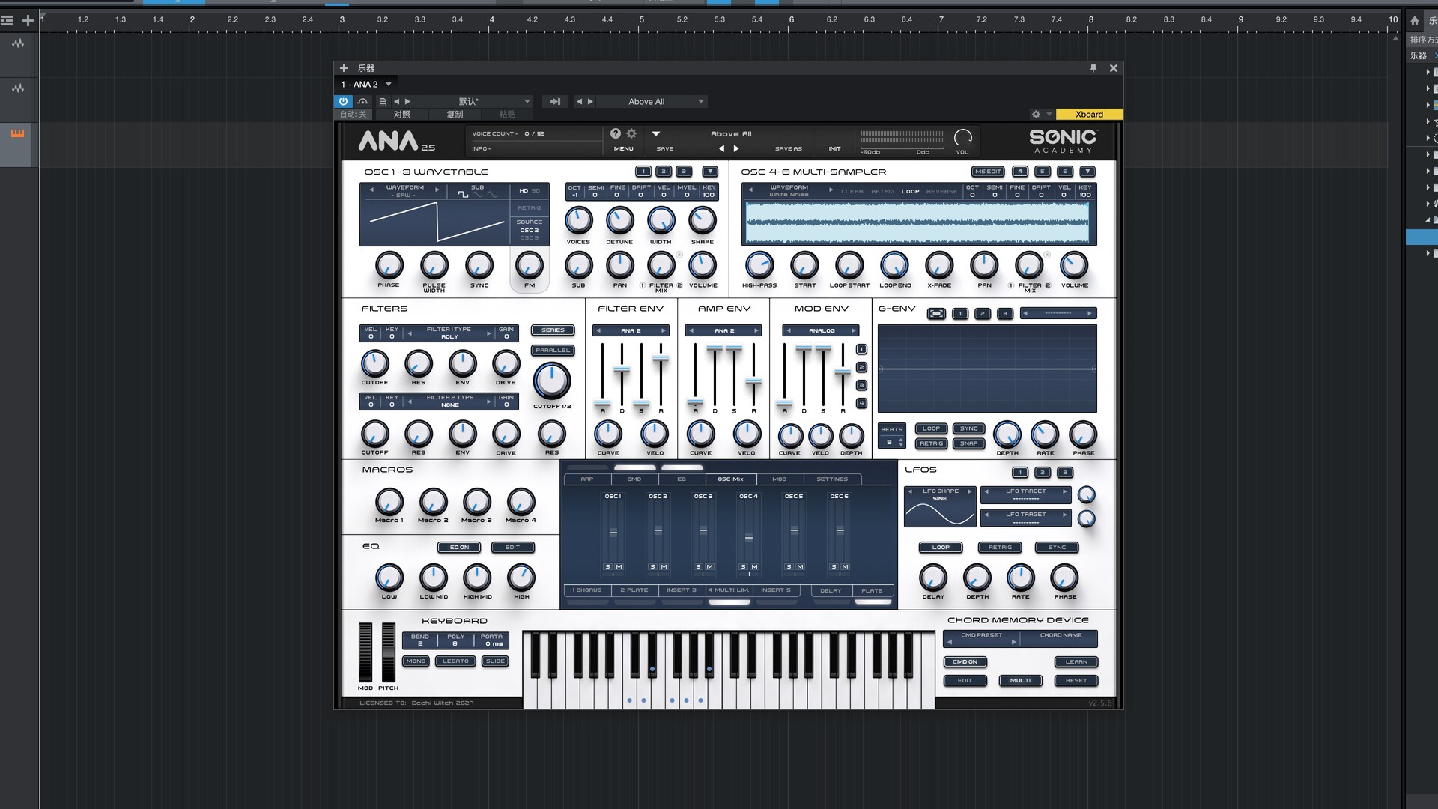
Task: Toggle the plugin power bypass button
Action: pyautogui.click(x=343, y=101)
